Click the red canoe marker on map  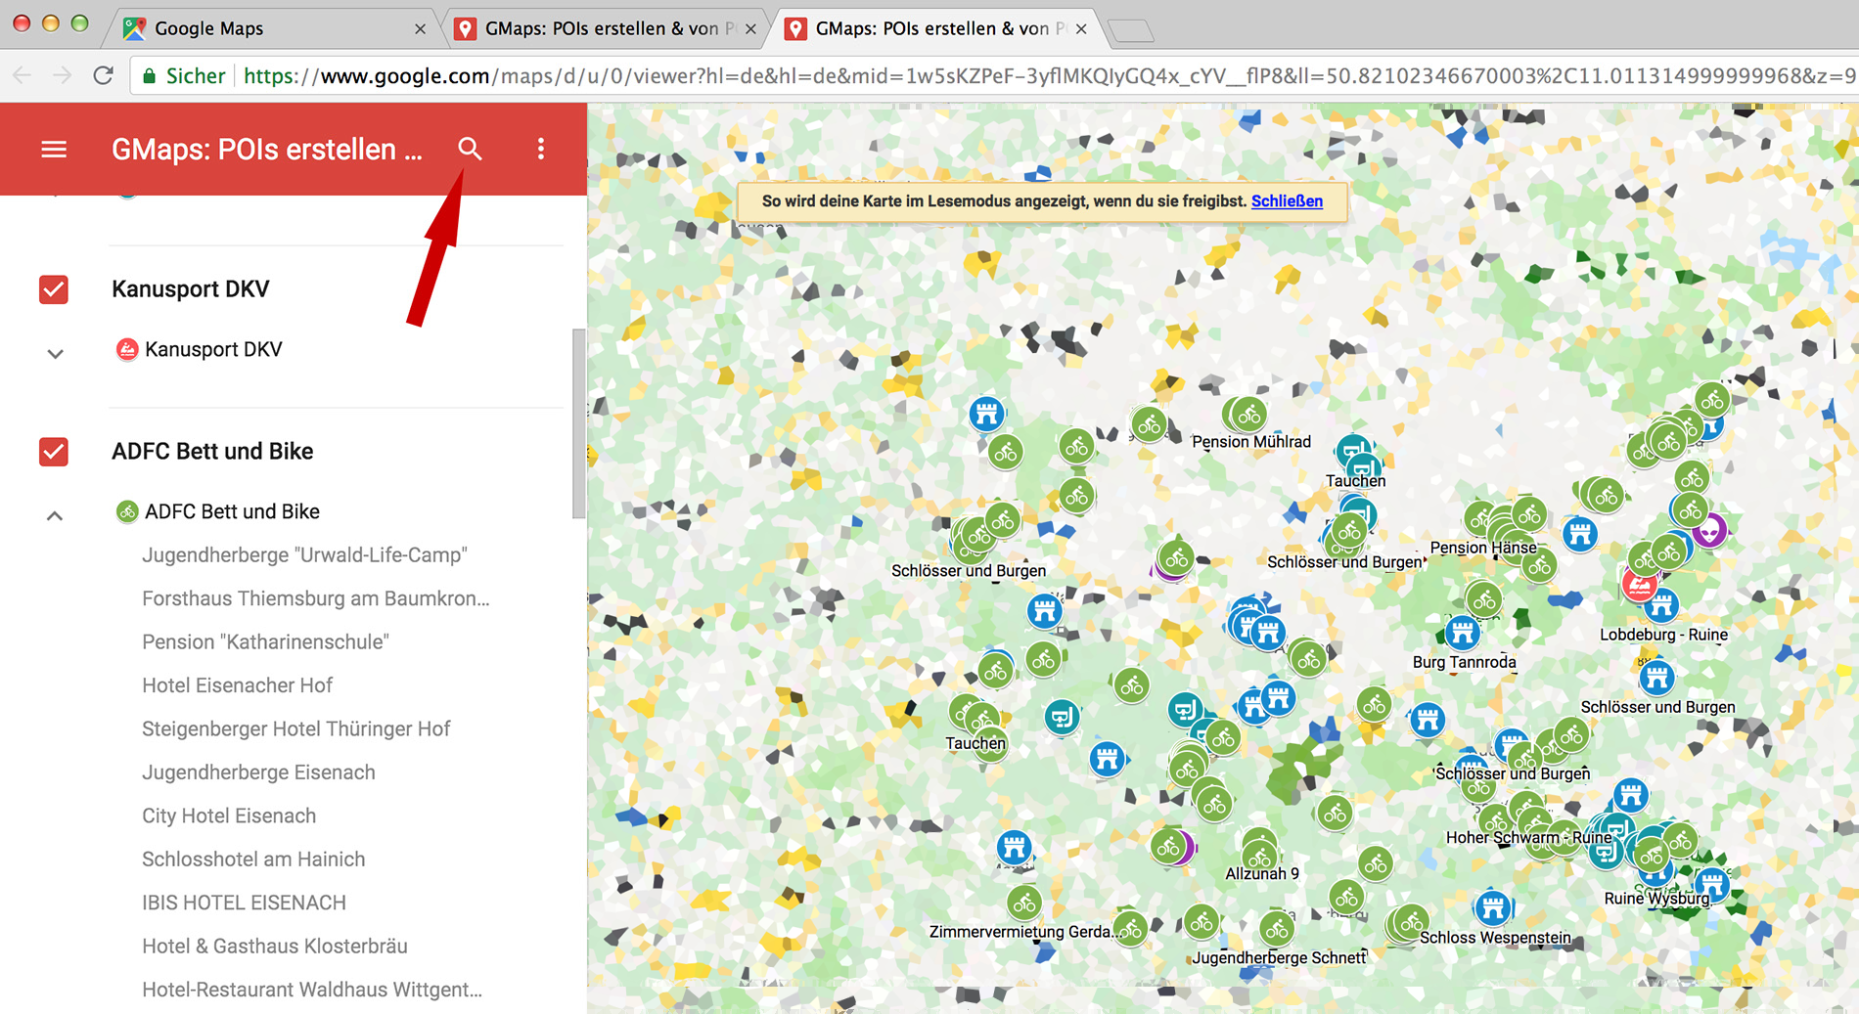click(1639, 585)
